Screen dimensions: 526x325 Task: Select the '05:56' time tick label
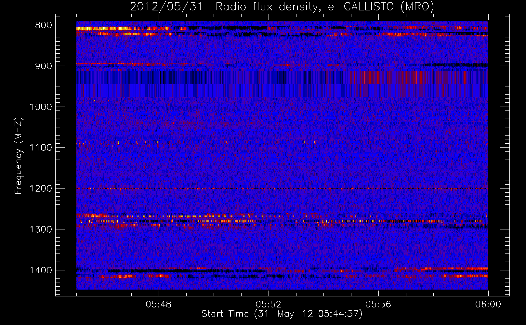[378, 305]
